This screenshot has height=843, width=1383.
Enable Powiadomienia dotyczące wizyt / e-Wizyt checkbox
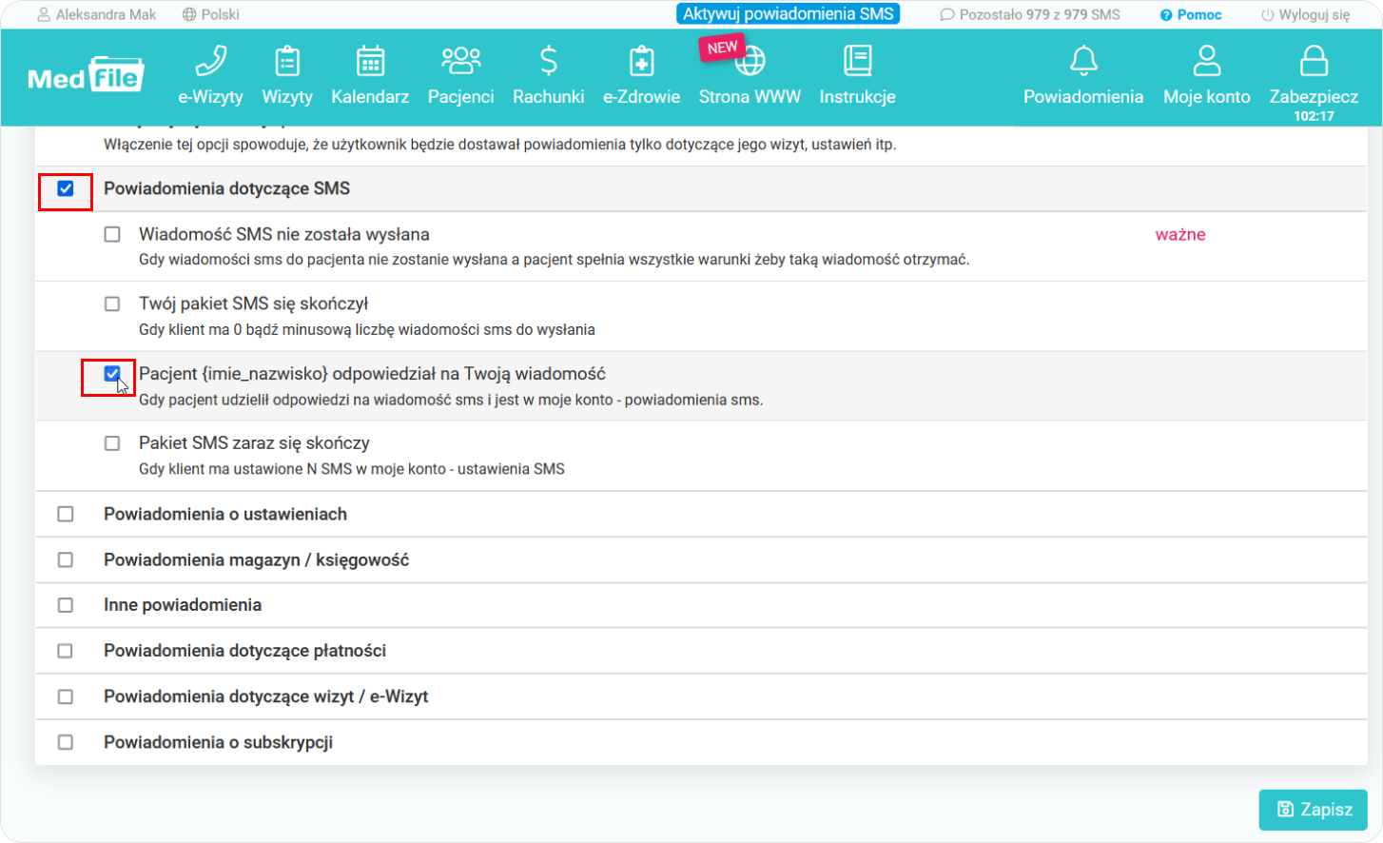tap(66, 696)
